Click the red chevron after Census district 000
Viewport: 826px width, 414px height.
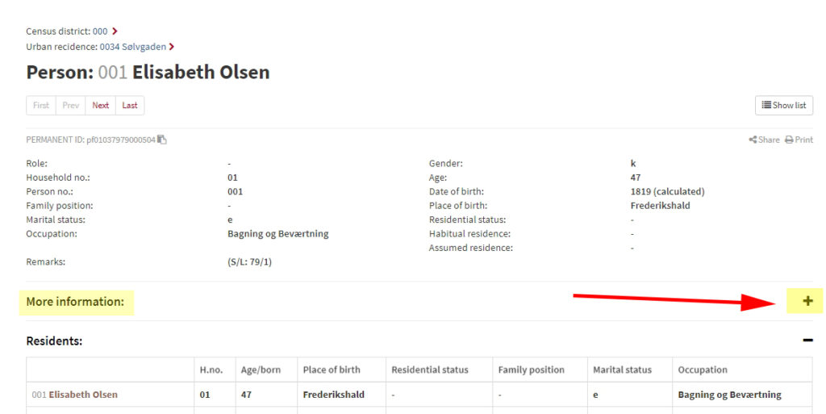(115, 31)
